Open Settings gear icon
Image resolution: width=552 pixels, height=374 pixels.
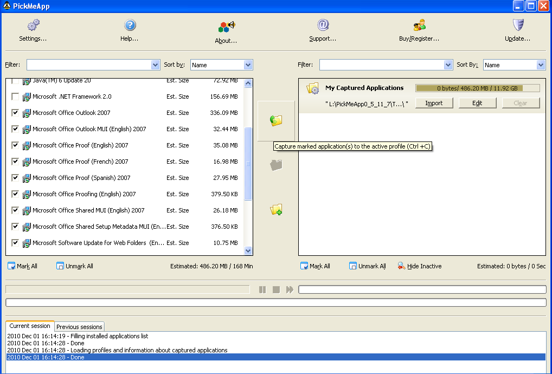tap(34, 25)
